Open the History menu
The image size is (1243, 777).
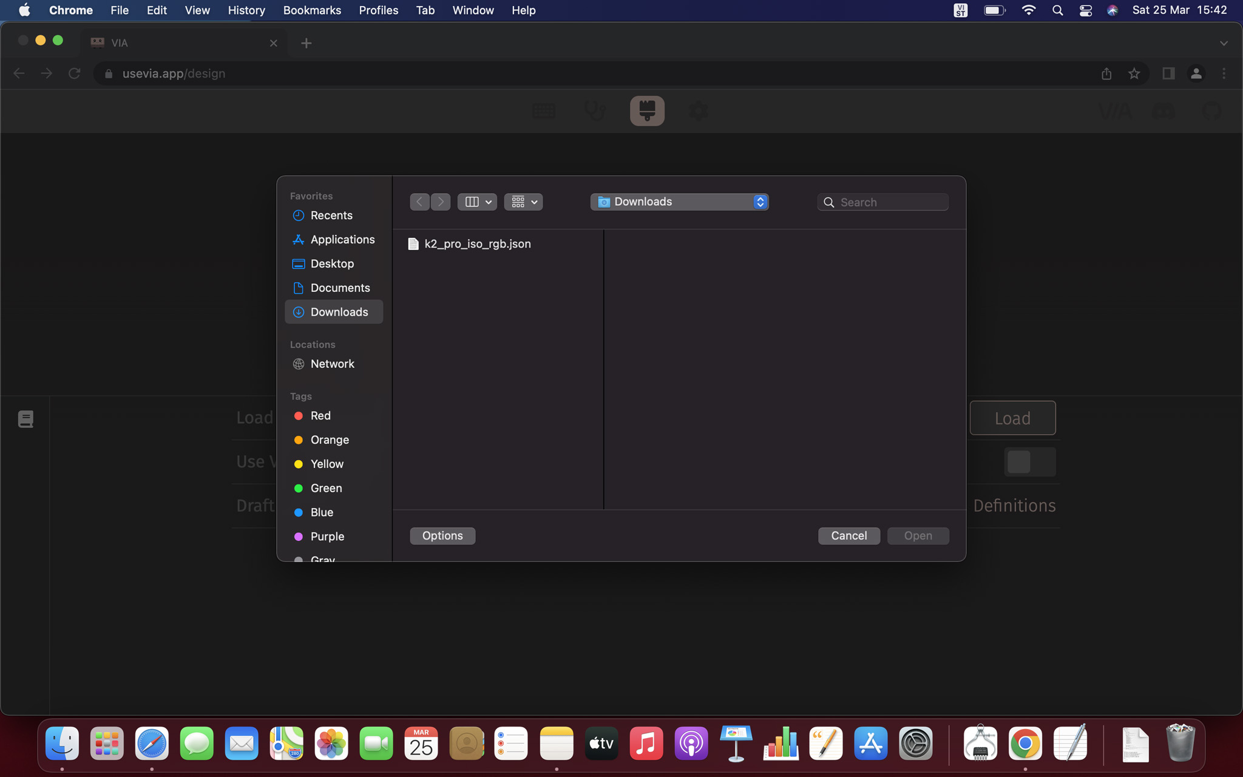point(246,10)
